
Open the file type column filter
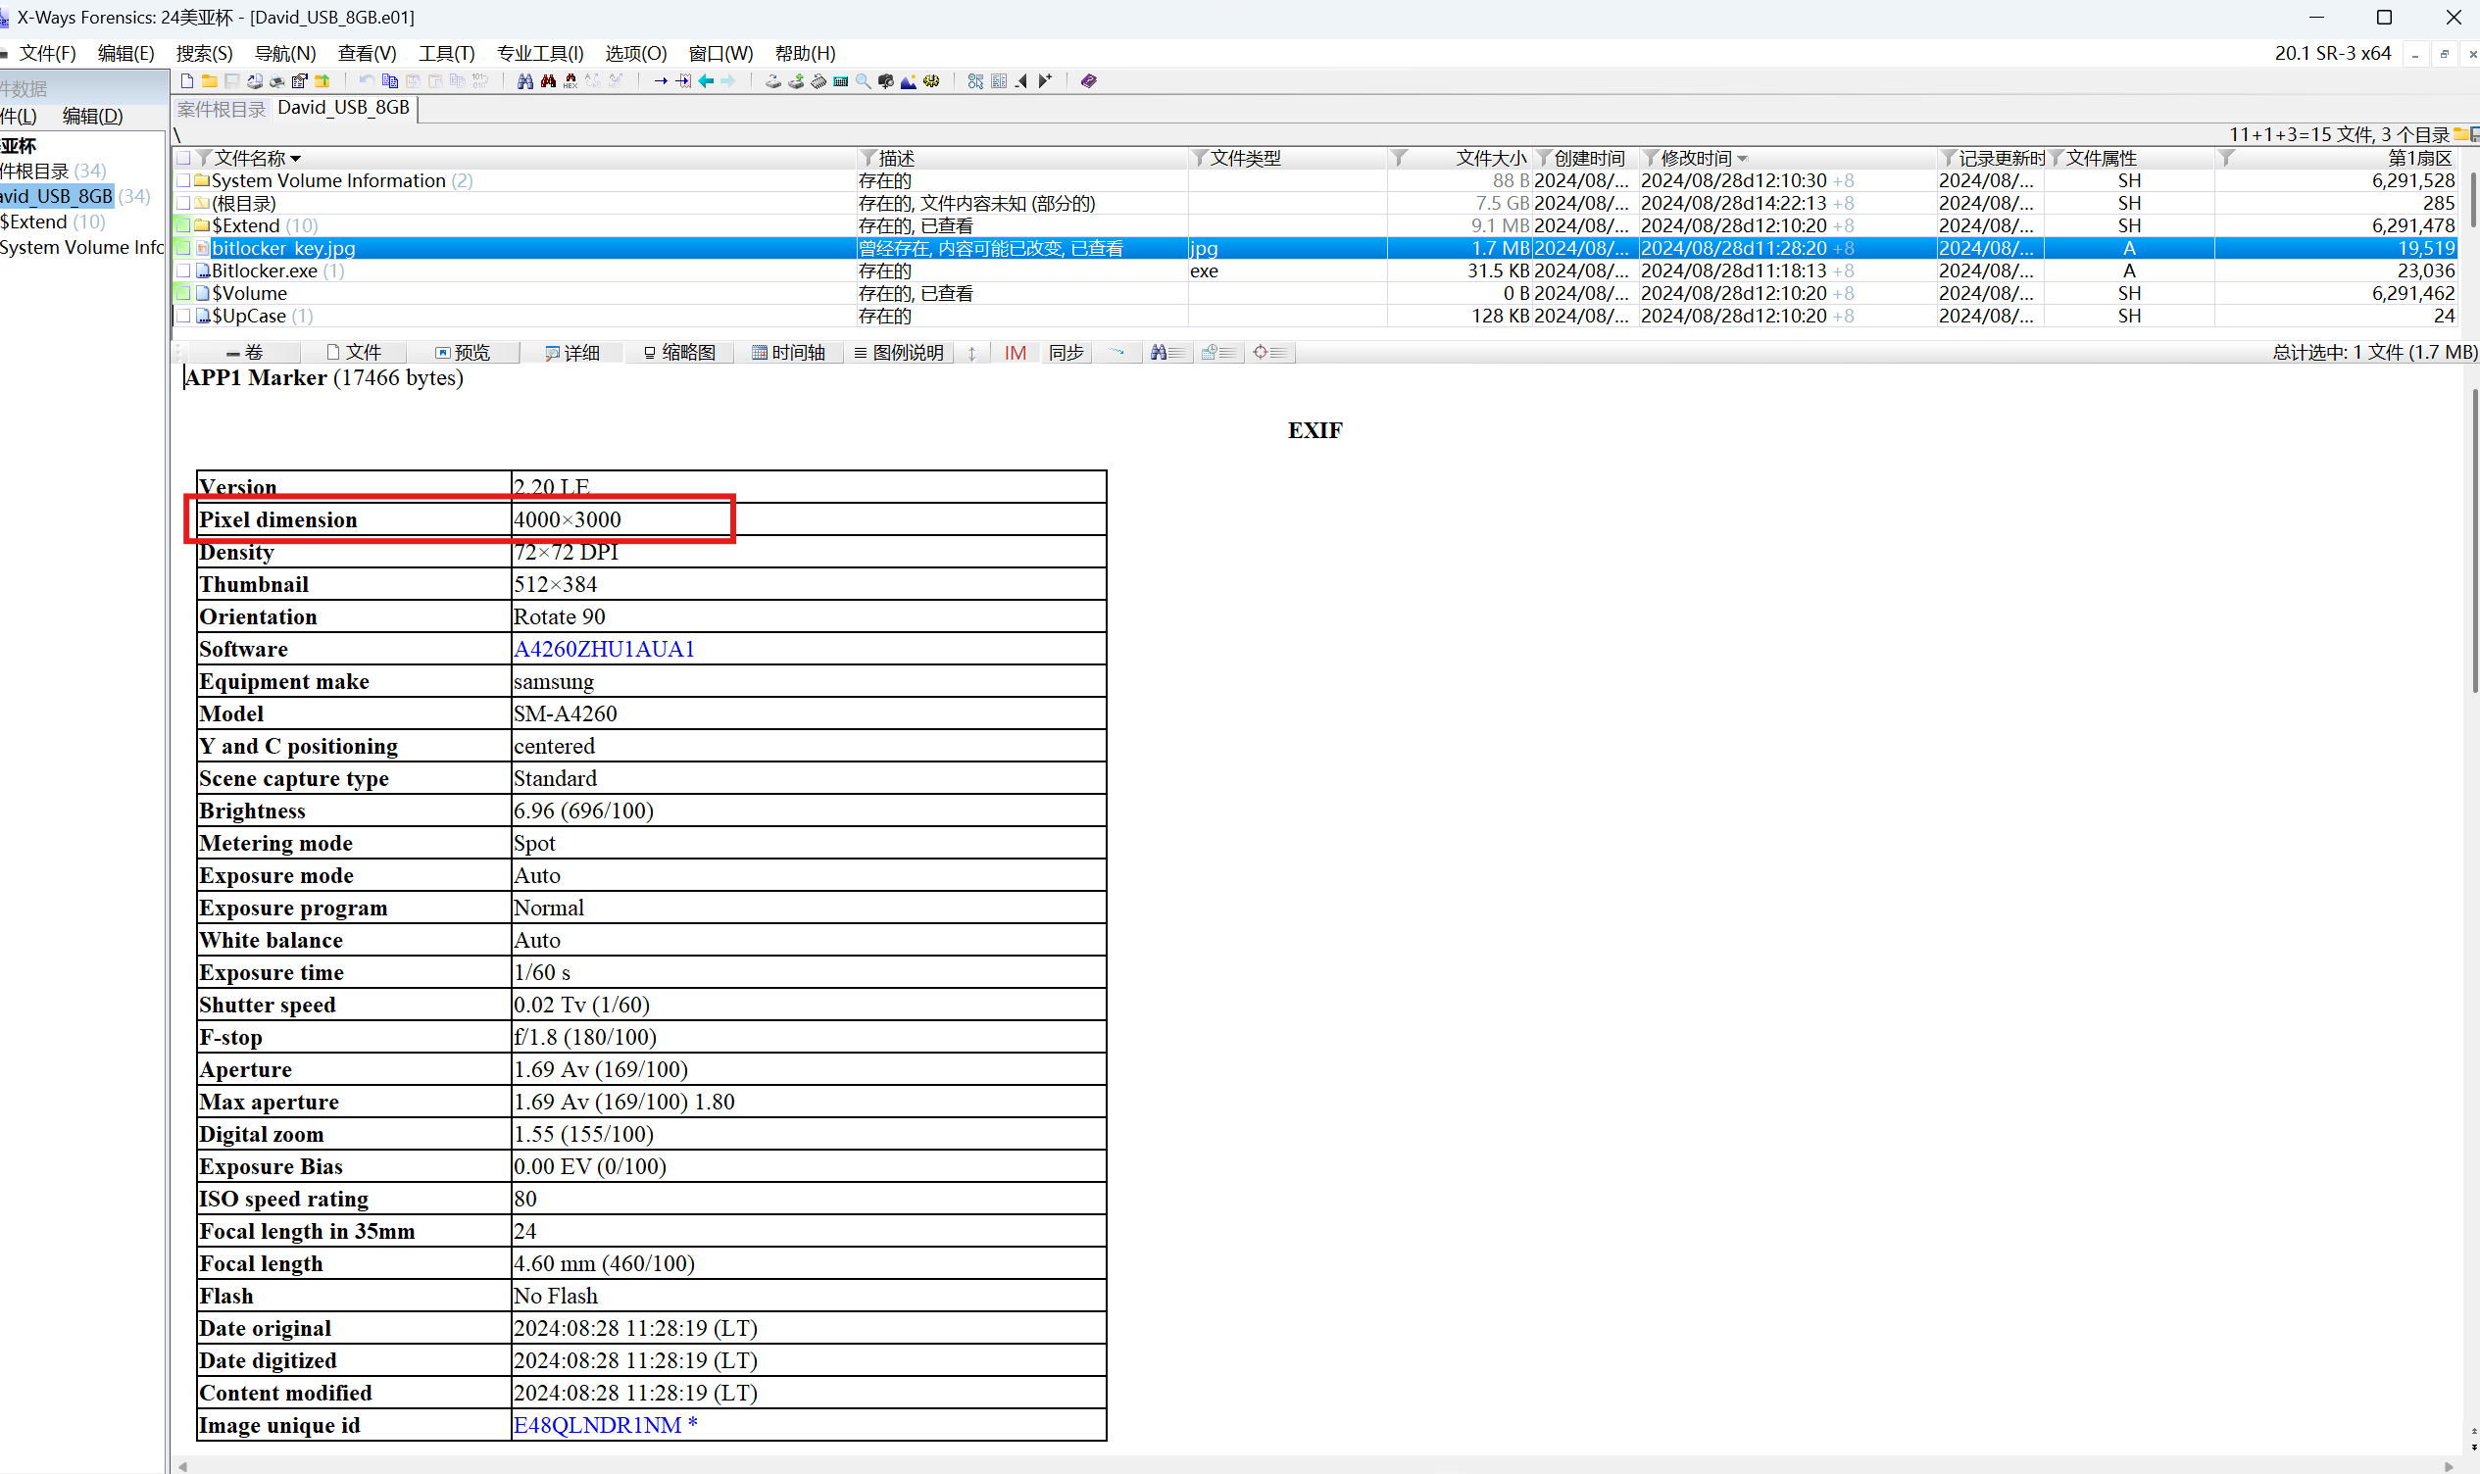click(x=1200, y=158)
